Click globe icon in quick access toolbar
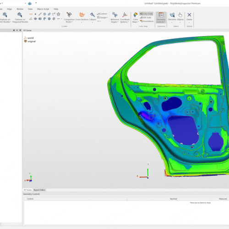Image resolution: width=229 pixels, height=229 pixels. [30, 3]
